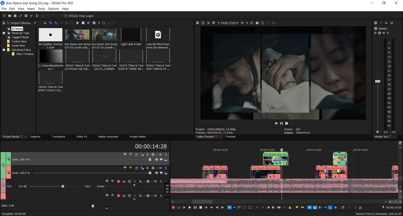The height and width of the screenshot is (216, 403).
Task: Switch to the Trimmer tab
Action: pyautogui.click(x=230, y=137)
